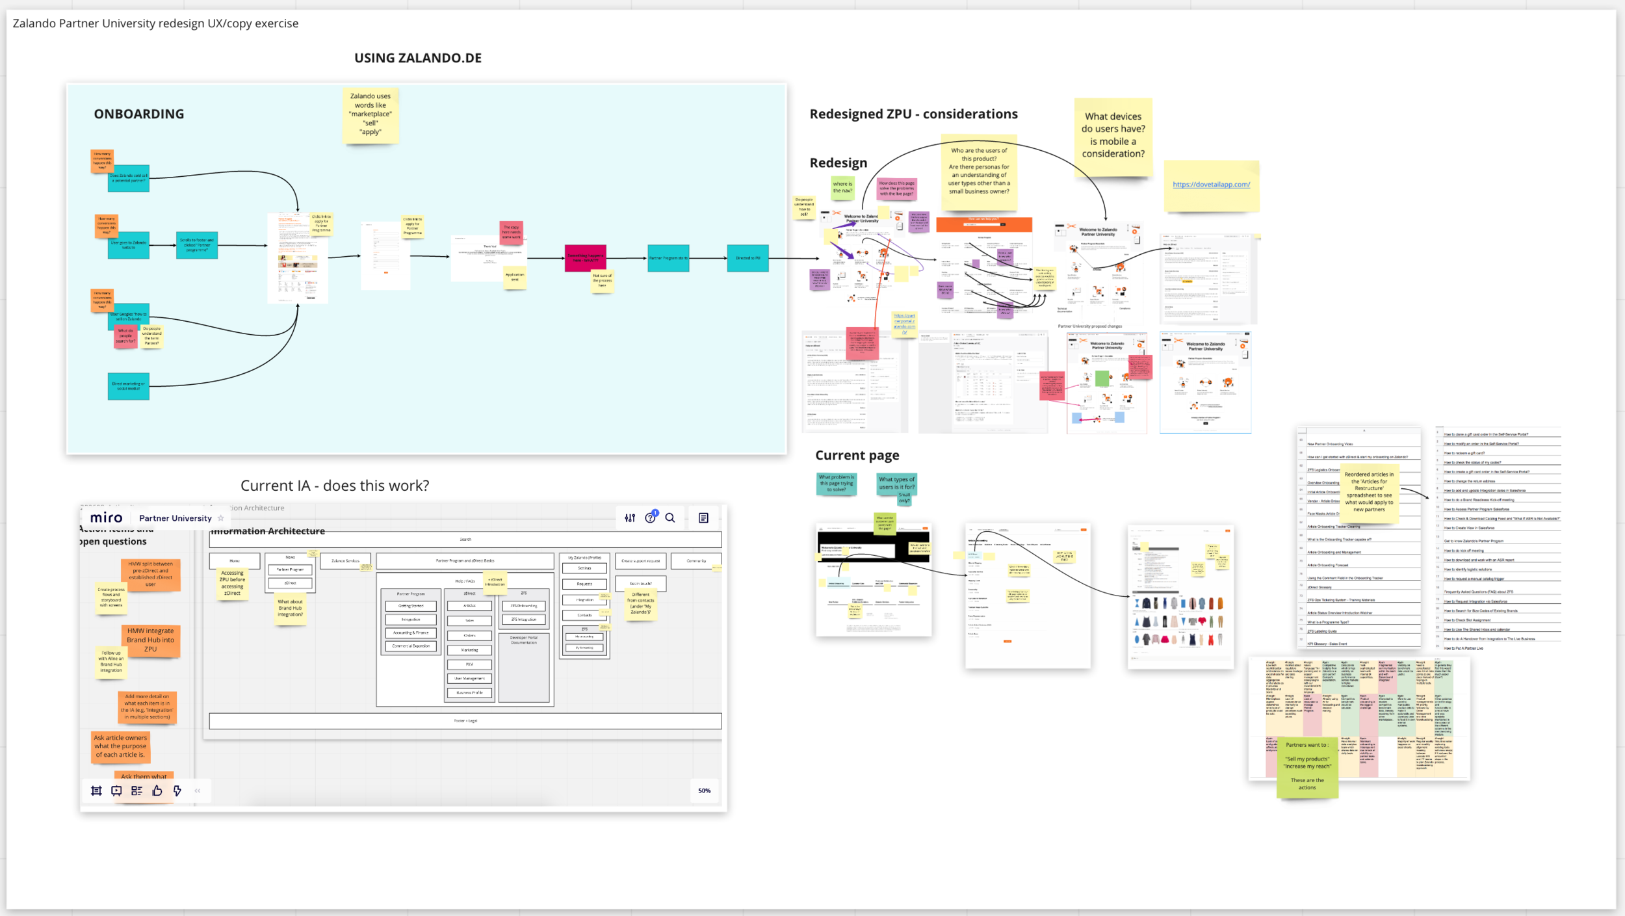This screenshot has width=1625, height=916.
Task: Select teal 'What problem is this page trying' sticky
Action: click(x=836, y=484)
